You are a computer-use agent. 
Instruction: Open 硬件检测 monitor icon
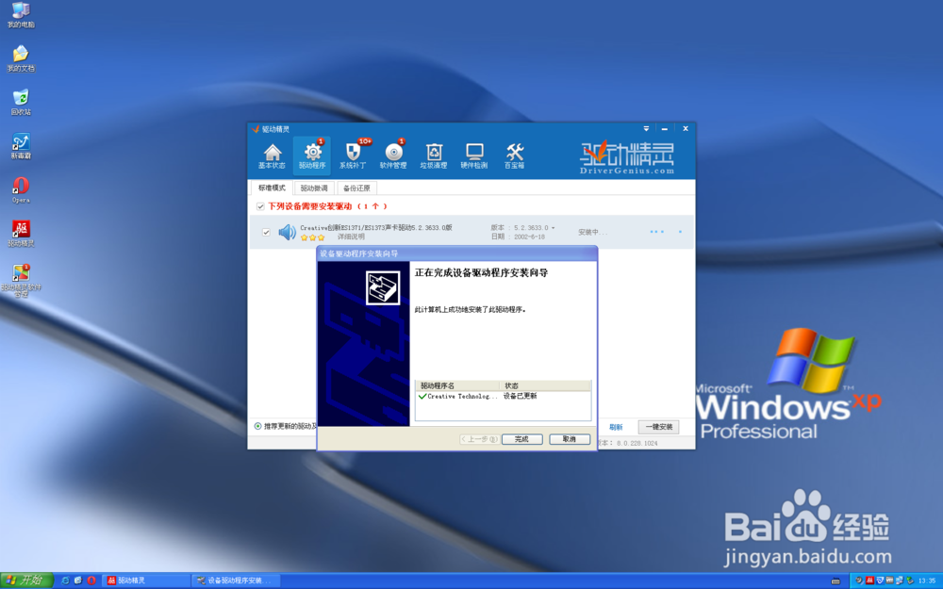(x=474, y=155)
